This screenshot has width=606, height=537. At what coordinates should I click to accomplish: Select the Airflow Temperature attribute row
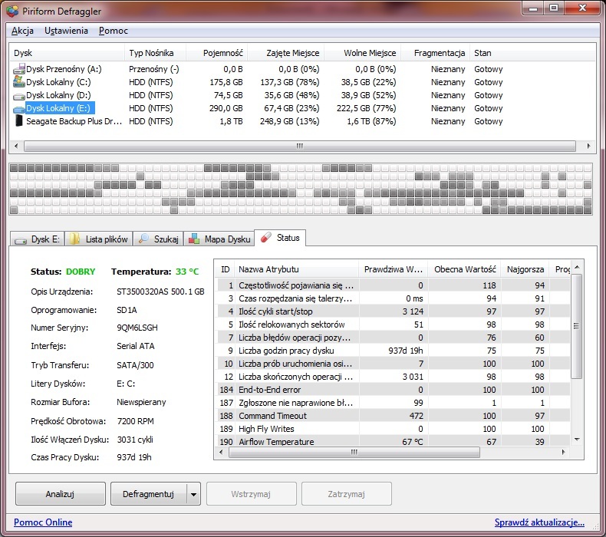point(393,442)
